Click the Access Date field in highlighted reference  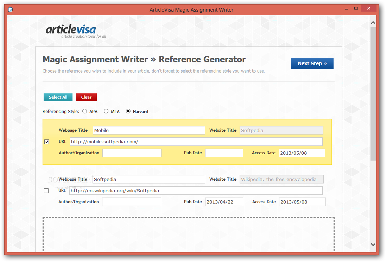[x=302, y=153]
